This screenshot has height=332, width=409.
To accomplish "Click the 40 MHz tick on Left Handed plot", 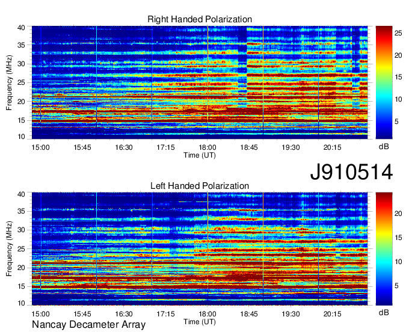I will pos(22,194).
